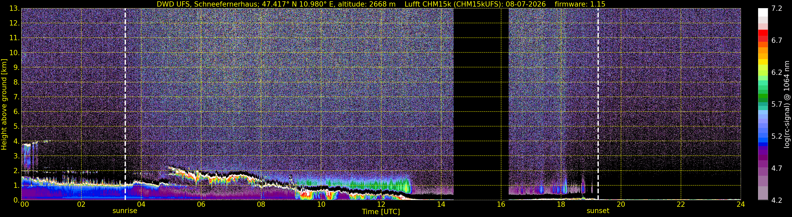Viewport: 792px width, 217px height.
Task: Click the height axis tick label '11.'
Action: [14, 38]
